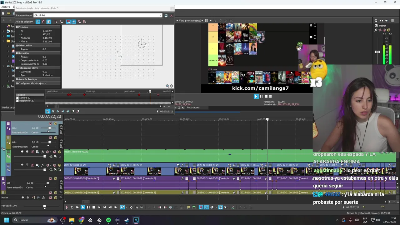Select the Posición keyframe row
This screenshot has width=400, height=225.
pos(30,95)
